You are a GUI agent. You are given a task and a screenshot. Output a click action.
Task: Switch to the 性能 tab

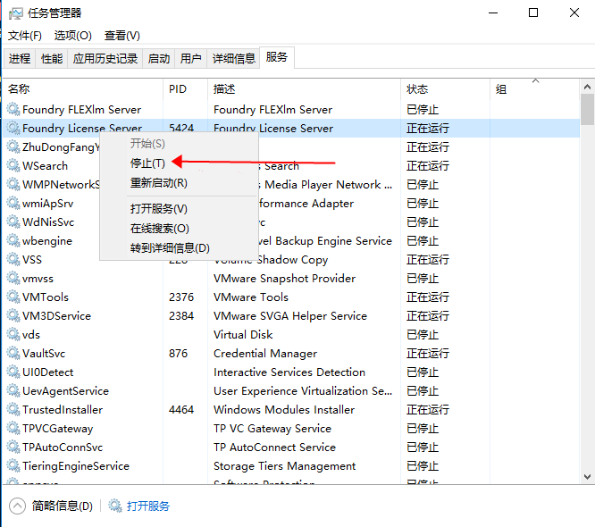point(52,58)
